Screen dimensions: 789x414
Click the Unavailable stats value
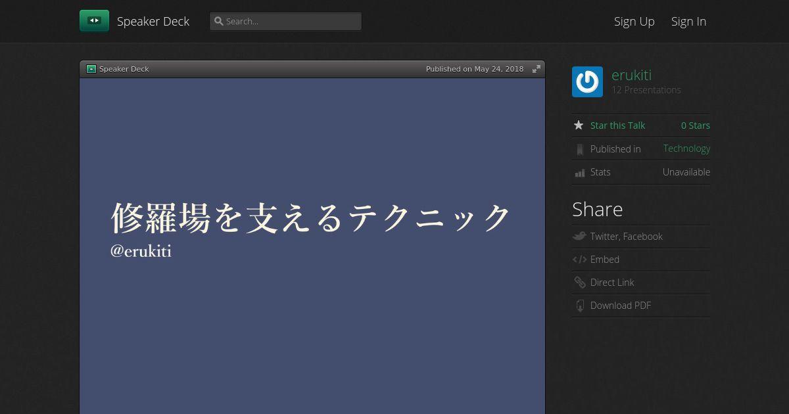[x=686, y=172]
